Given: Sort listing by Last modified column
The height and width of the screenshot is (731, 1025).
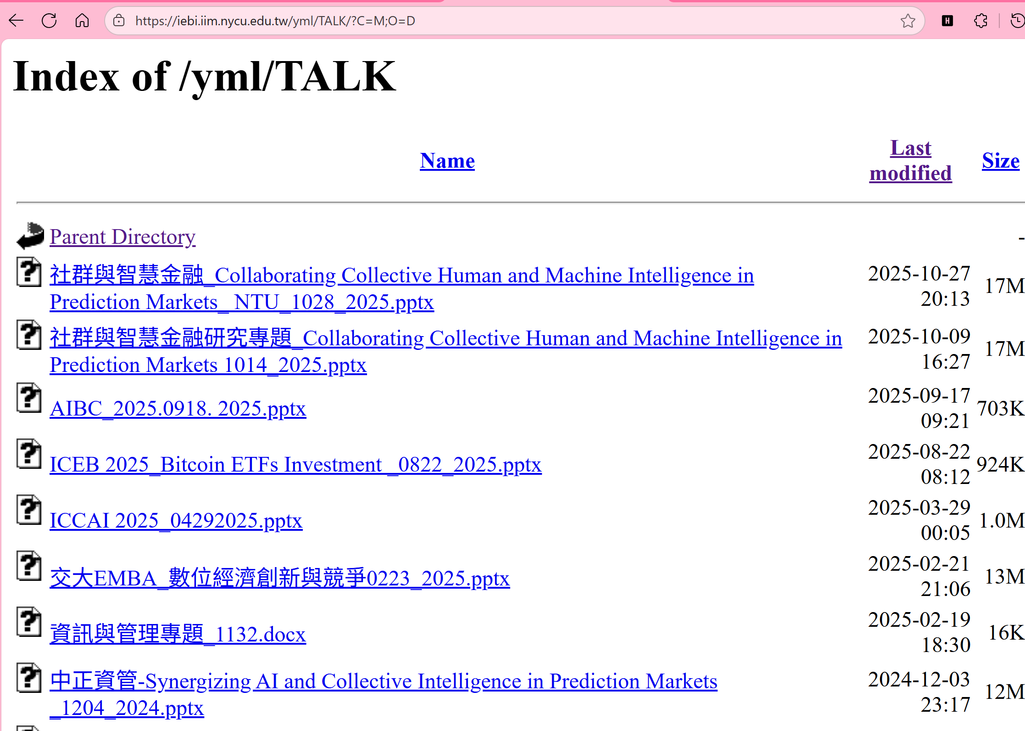Looking at the screenshot, I should coord(911,161).
